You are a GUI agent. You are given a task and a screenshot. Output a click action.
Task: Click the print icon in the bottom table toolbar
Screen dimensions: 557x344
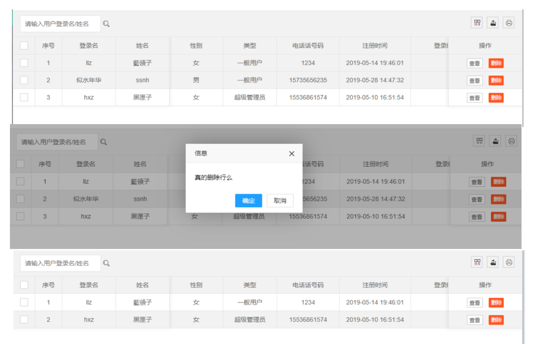(509, 262)
